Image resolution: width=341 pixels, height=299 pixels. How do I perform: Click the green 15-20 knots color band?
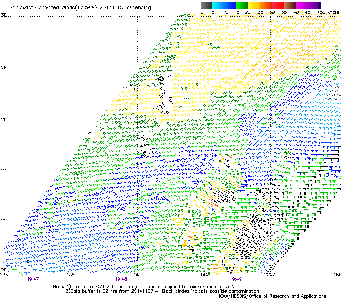tap(242, 6)
